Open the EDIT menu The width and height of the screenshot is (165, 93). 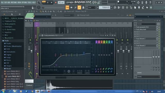[6, 2]
